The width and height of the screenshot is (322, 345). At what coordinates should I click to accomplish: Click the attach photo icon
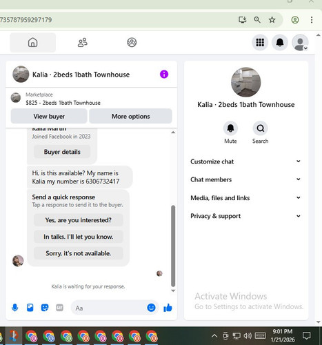(x=30, y=308)
